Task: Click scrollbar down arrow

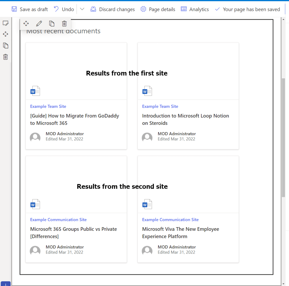Action: pyautogui.click(x=283, y=284)
